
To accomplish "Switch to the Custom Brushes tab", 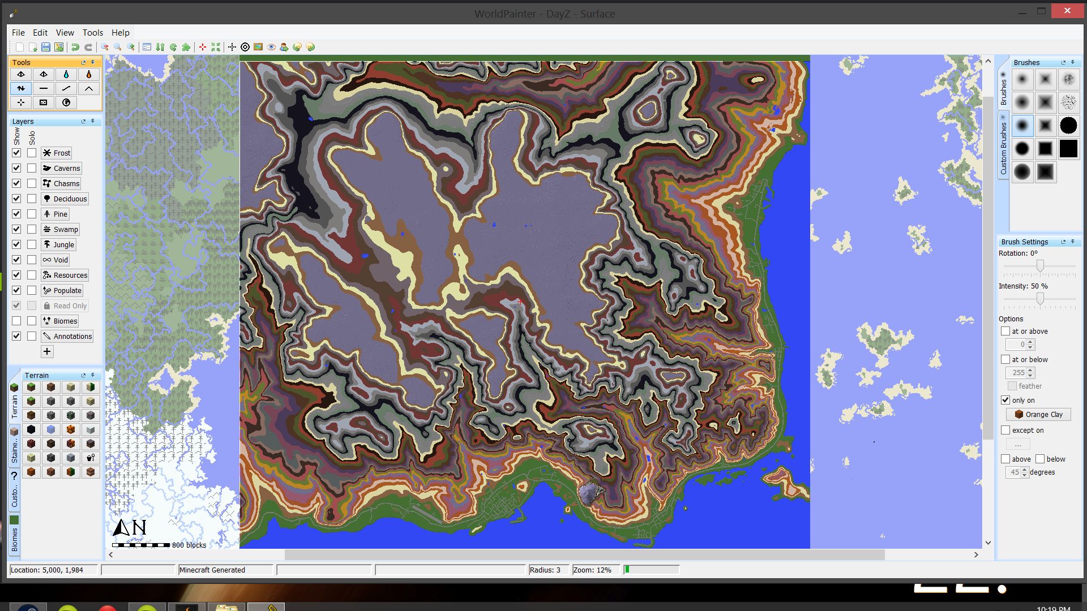I will point(1003,147).
